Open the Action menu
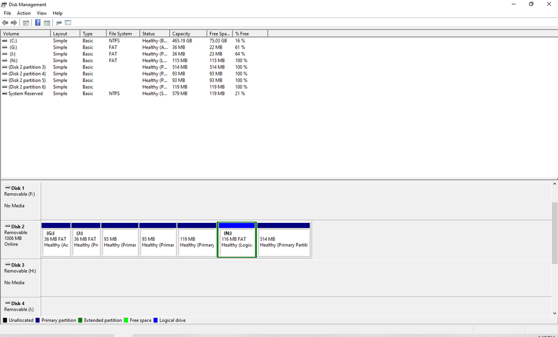 tap(23, 13)
